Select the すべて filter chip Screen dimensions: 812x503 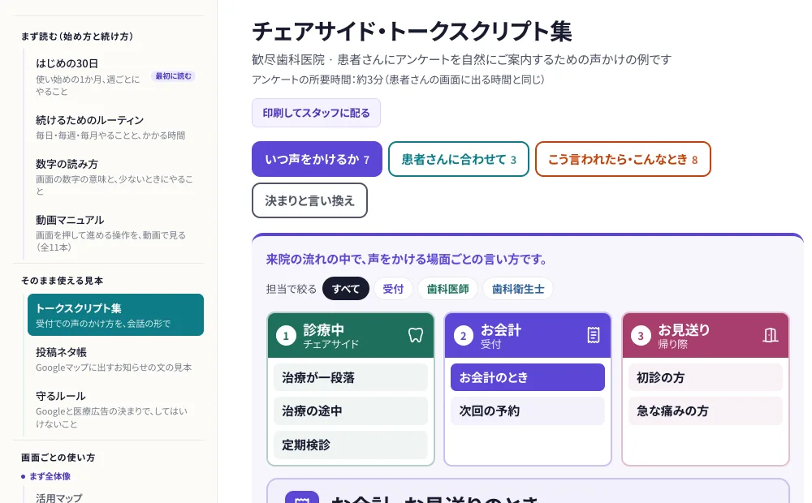pyautogui.click(x=345, y=289)
